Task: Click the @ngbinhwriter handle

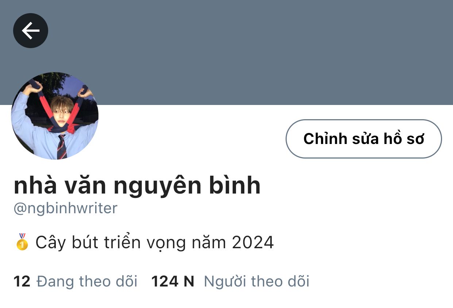Action: click(66, 208)
